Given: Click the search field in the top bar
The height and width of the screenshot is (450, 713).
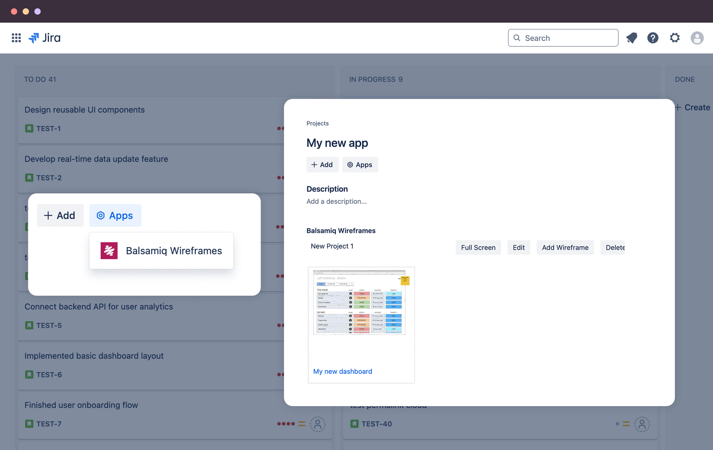Looking at the screenshot, I should [x=563, y=38].
